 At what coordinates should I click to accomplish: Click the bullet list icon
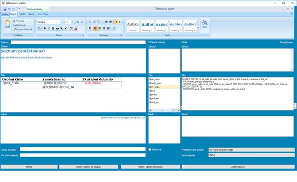coord(90,22)
